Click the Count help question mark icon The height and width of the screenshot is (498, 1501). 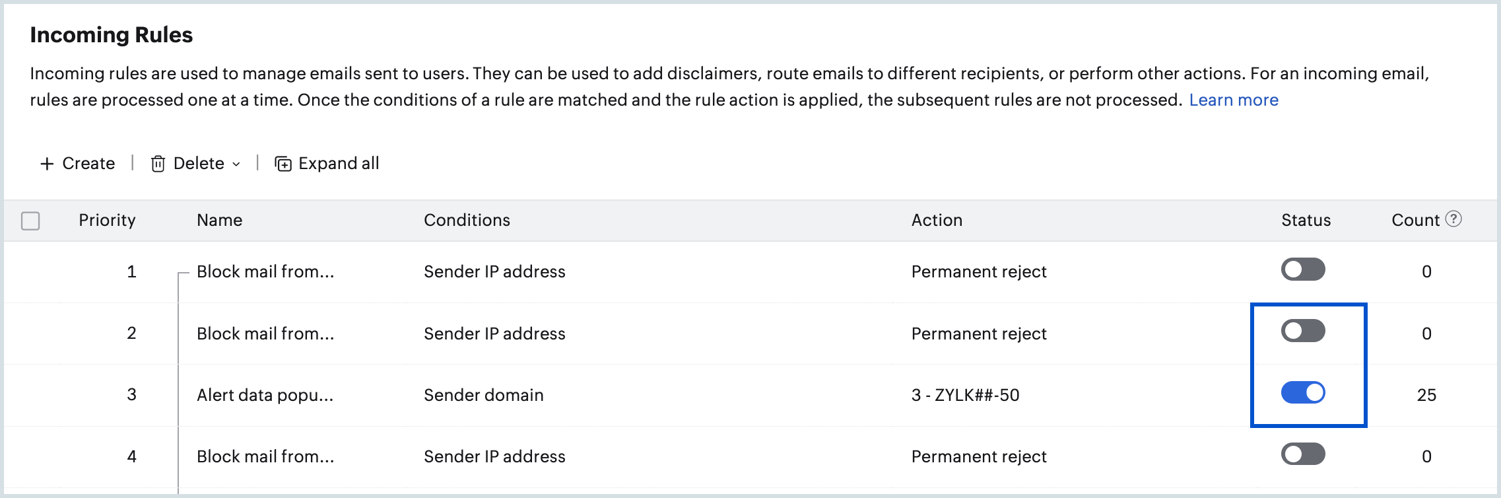(x=1453, y=219)
